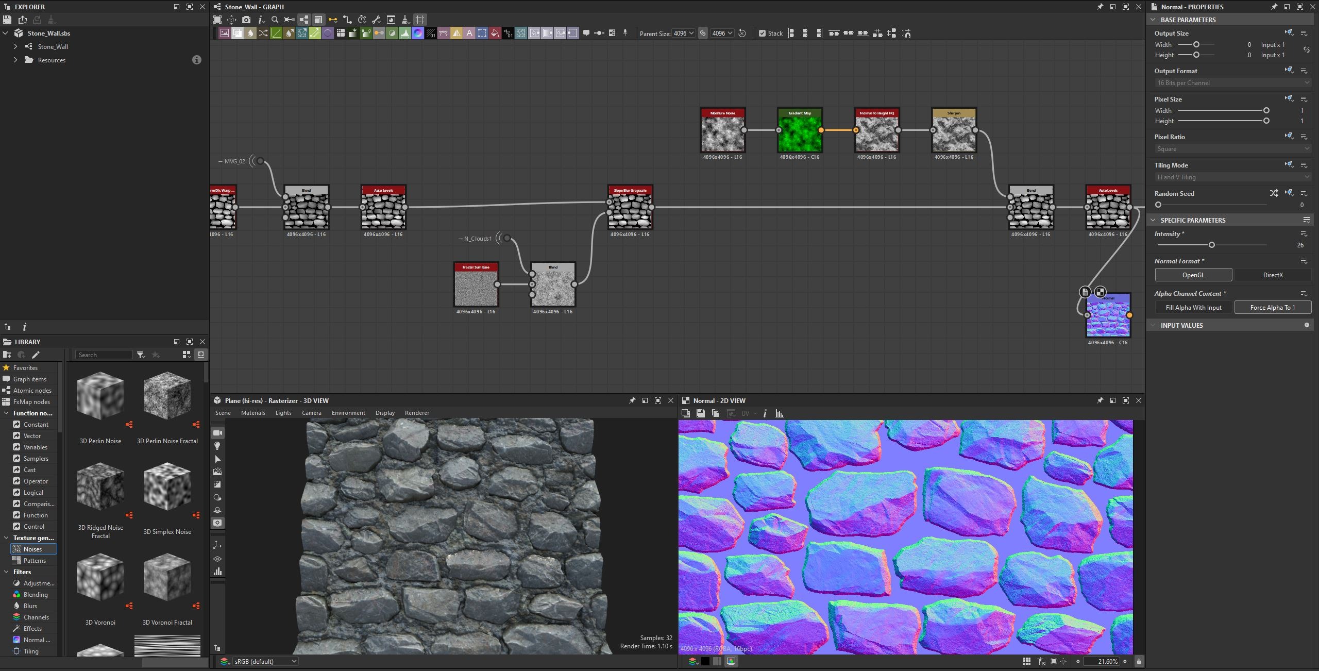1319x671 pixels.
Task: Open the sRGB (default) color space dropdown
Action: [265, 661]
